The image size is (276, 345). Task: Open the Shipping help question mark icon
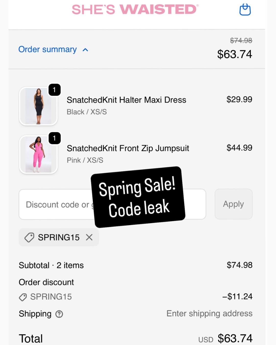59,314
